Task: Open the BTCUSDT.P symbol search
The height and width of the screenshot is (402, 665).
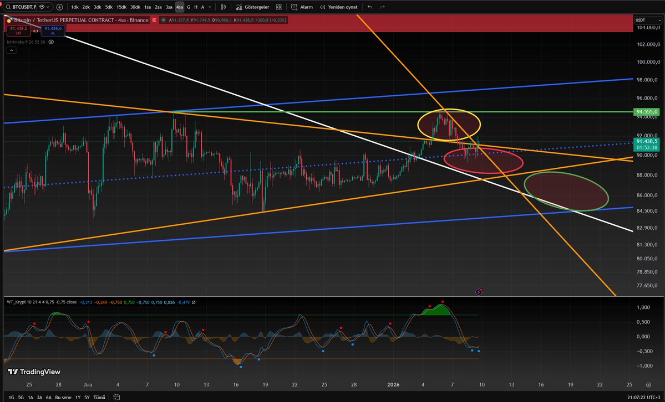Action: 21,7
